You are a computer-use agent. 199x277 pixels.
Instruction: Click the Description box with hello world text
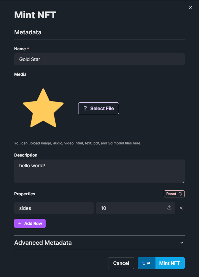pos(99,171)
